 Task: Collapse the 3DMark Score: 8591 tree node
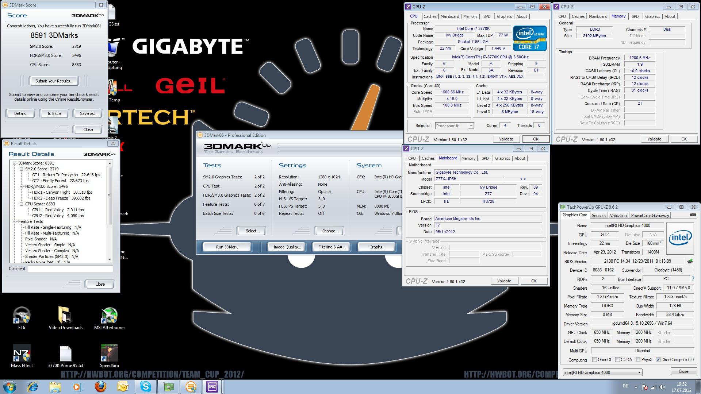click(x=15, y=163)
